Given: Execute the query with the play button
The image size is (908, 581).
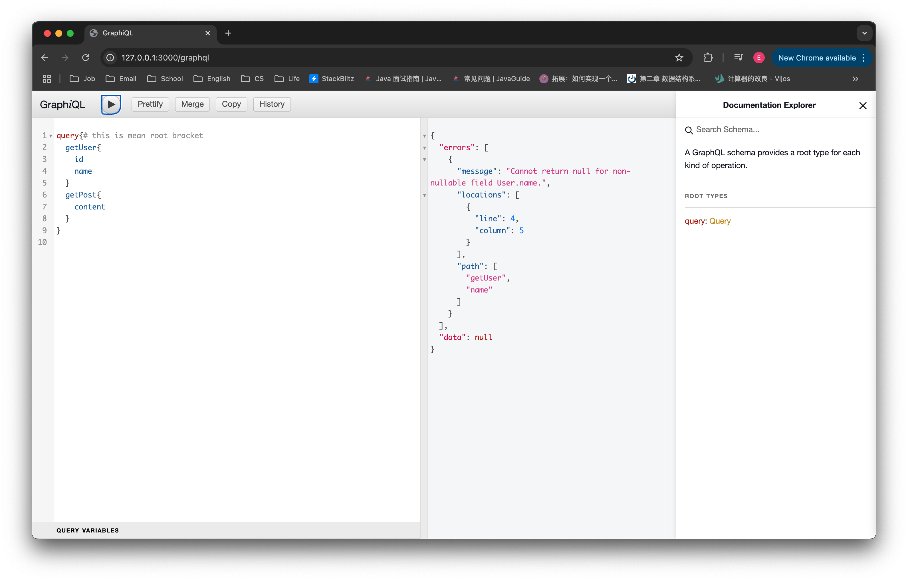Looking at the screenshot, I should pyautogui.click(x=111, y=104).
